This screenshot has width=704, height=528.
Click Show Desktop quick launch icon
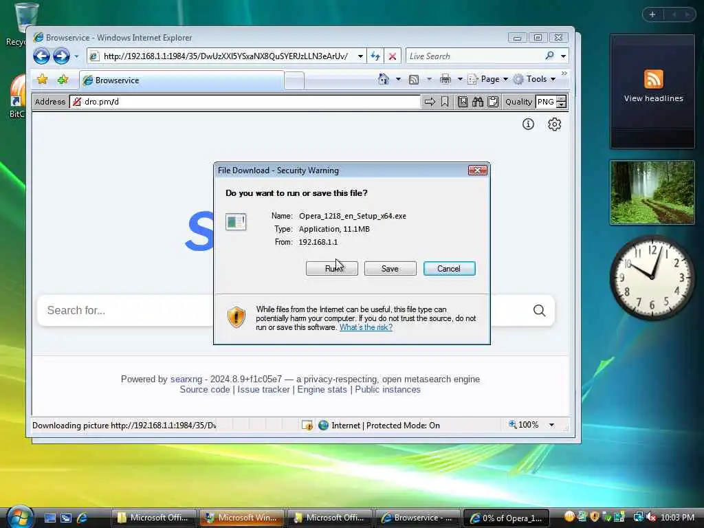49,518
